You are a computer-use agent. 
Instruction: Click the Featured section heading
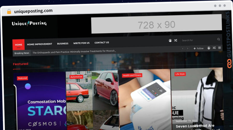pyautogui.click(x=20, y=64)
